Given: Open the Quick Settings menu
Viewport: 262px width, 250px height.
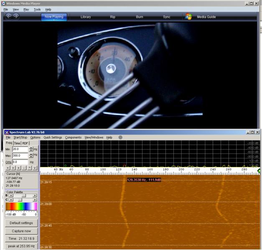Looking at the screenshot, I should (x=53, y=137).
